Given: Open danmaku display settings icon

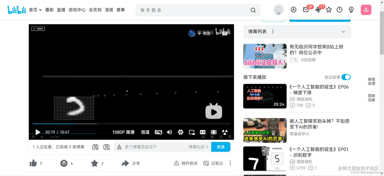Looking at the screenshot, I should 107,147.
